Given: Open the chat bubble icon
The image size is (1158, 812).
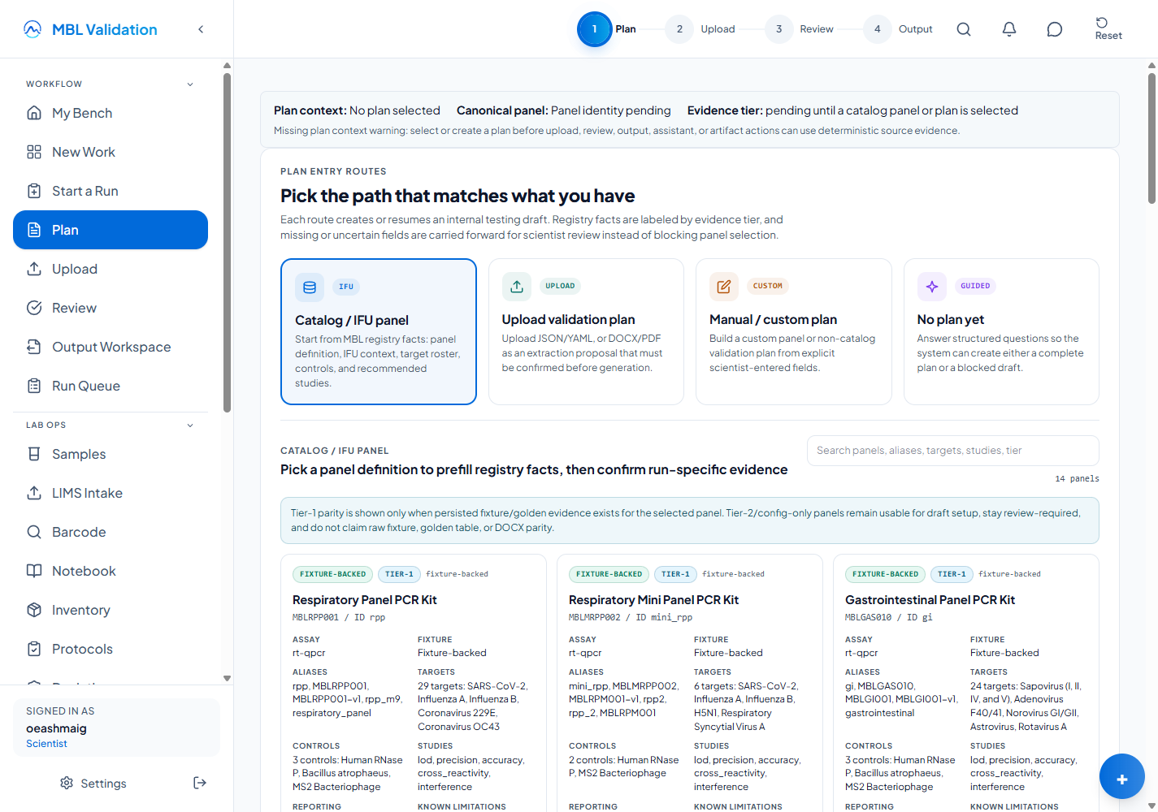Looking at the screenshot, I should [1055, 29].
